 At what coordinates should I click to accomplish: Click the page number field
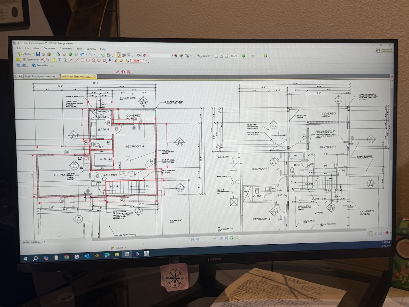click(207, 238)
